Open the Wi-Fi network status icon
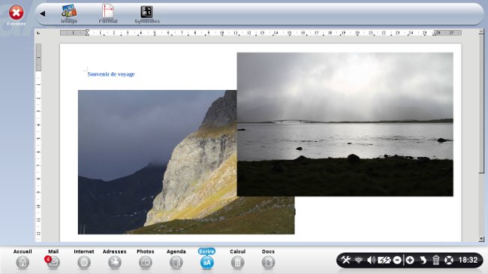The height and width of the screenshot is (274, 488). point(359,260)
